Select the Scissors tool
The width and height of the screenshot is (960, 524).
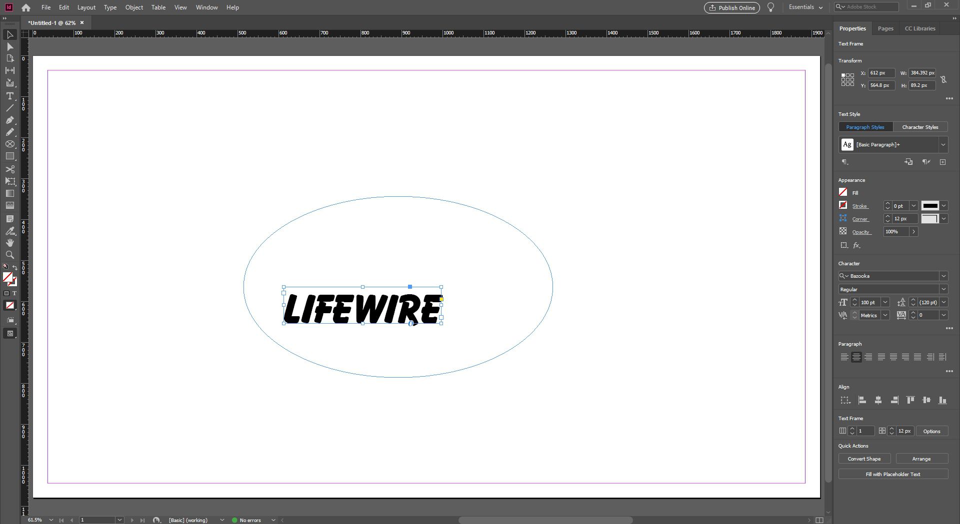[9, 169]
